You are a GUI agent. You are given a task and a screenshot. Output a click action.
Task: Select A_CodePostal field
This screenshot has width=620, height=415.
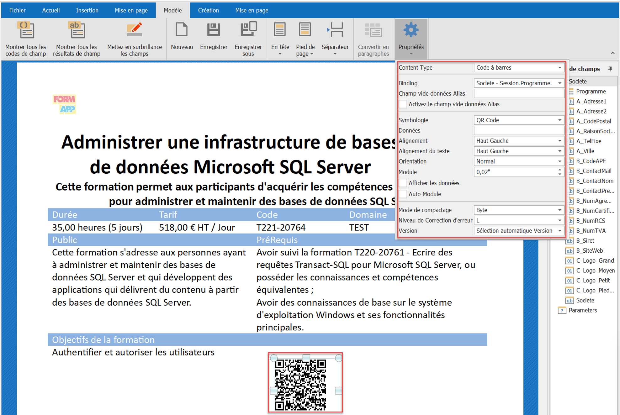593,121
